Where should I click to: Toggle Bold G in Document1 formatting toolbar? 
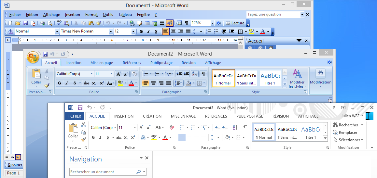(x=141, y=31)
